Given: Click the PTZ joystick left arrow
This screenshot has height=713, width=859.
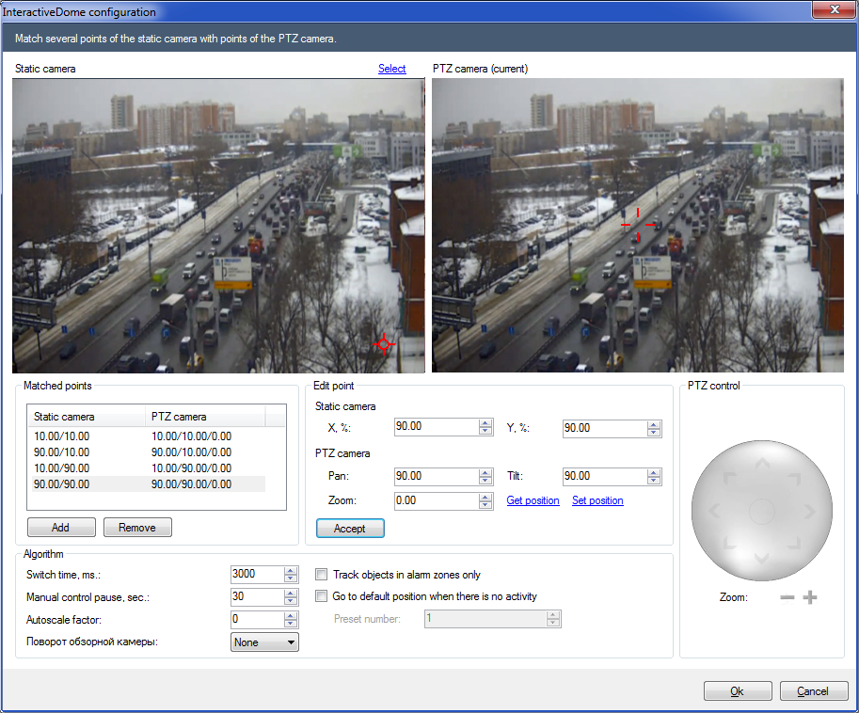Looking at the screenshot, I should click(714, 512).
